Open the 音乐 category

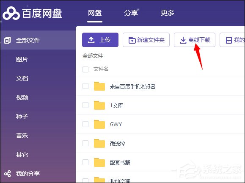22,136
